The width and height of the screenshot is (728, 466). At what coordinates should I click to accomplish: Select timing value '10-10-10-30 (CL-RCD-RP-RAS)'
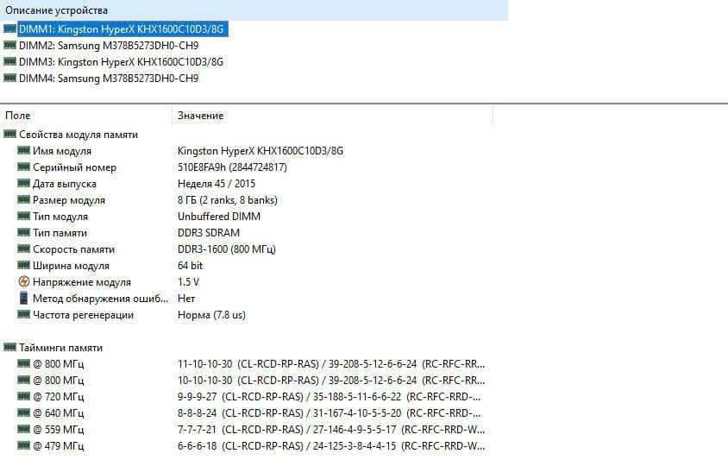pos(248,380)
